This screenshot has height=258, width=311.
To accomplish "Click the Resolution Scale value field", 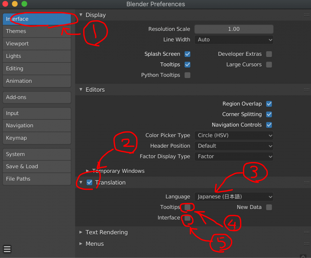I will 234,29.
